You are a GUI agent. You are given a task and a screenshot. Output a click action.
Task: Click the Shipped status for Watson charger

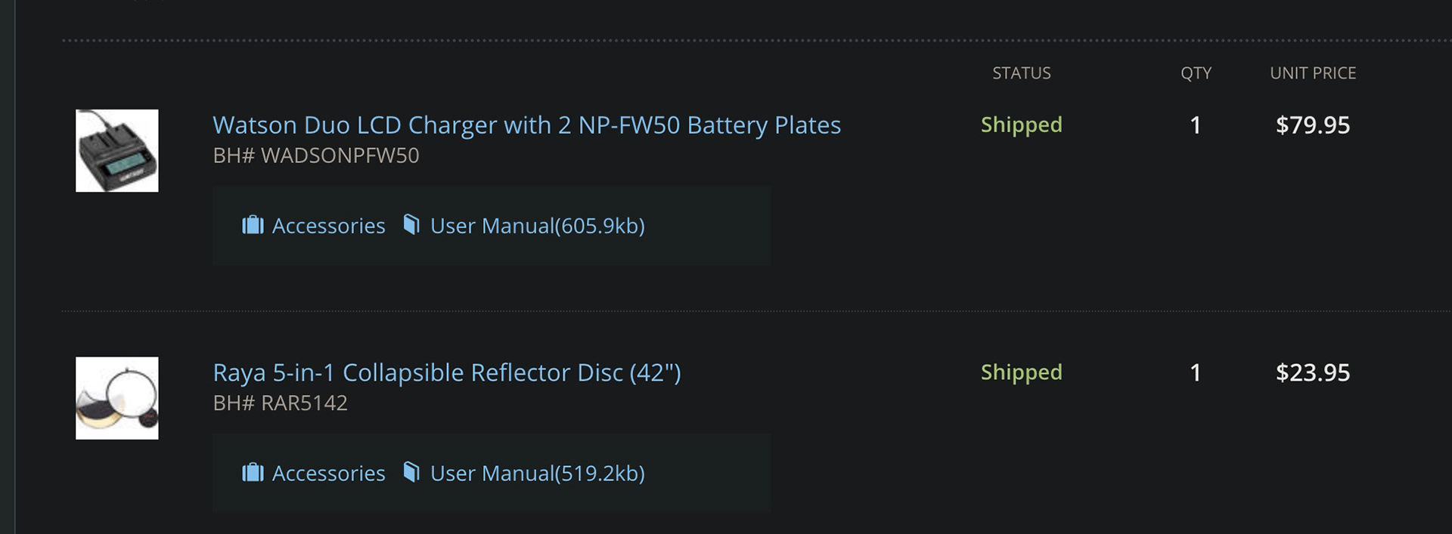tap(1021, 125)
